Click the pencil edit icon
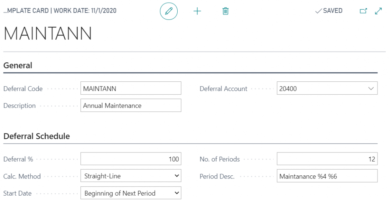 click(168, 11)
